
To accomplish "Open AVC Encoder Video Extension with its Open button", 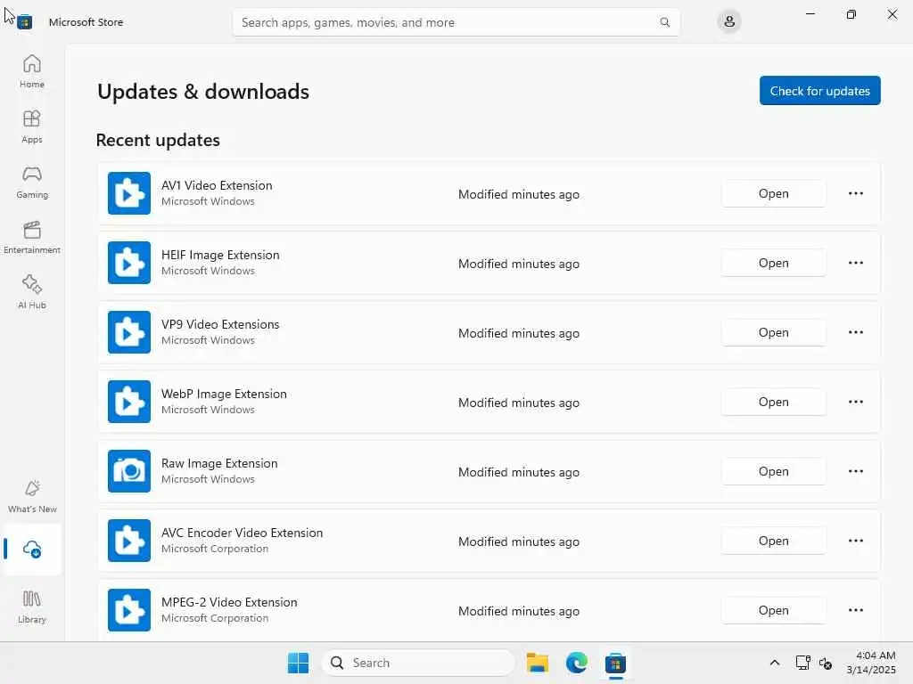I will (773, 541).
